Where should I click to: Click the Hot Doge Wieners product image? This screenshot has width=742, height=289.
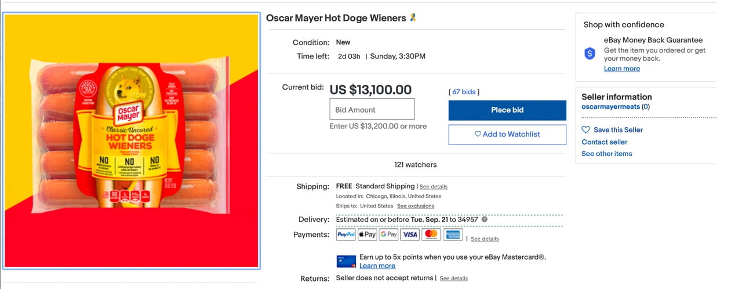click(132, 140)
